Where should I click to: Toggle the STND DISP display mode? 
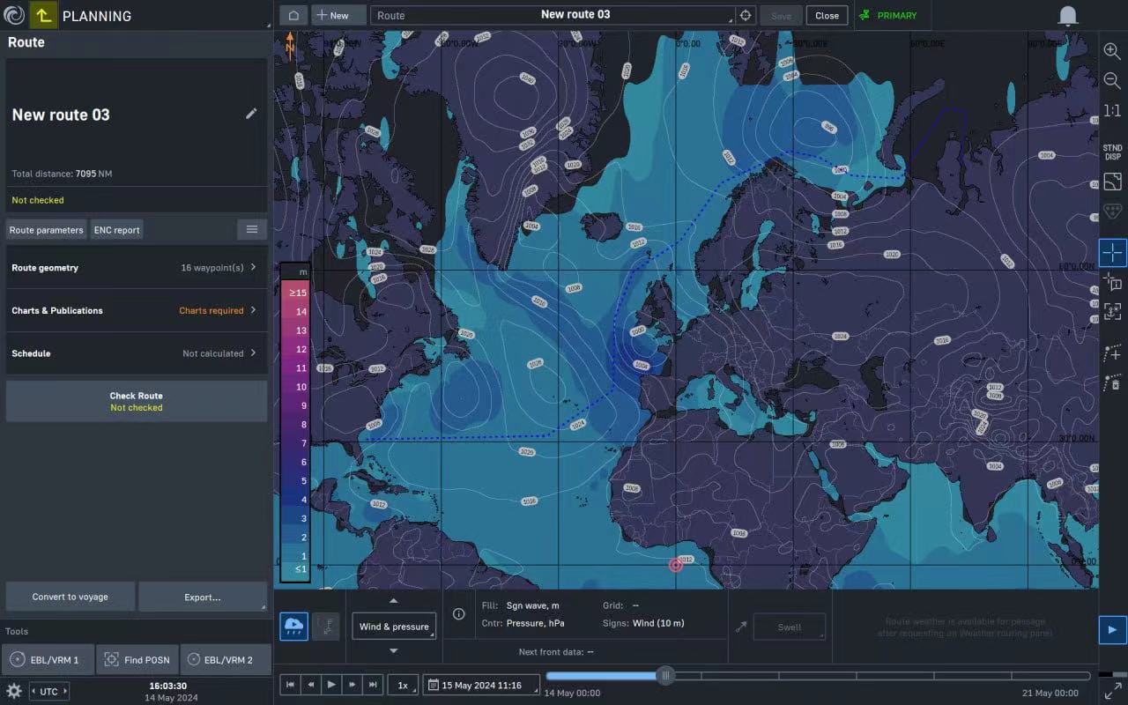point(1112,152)
